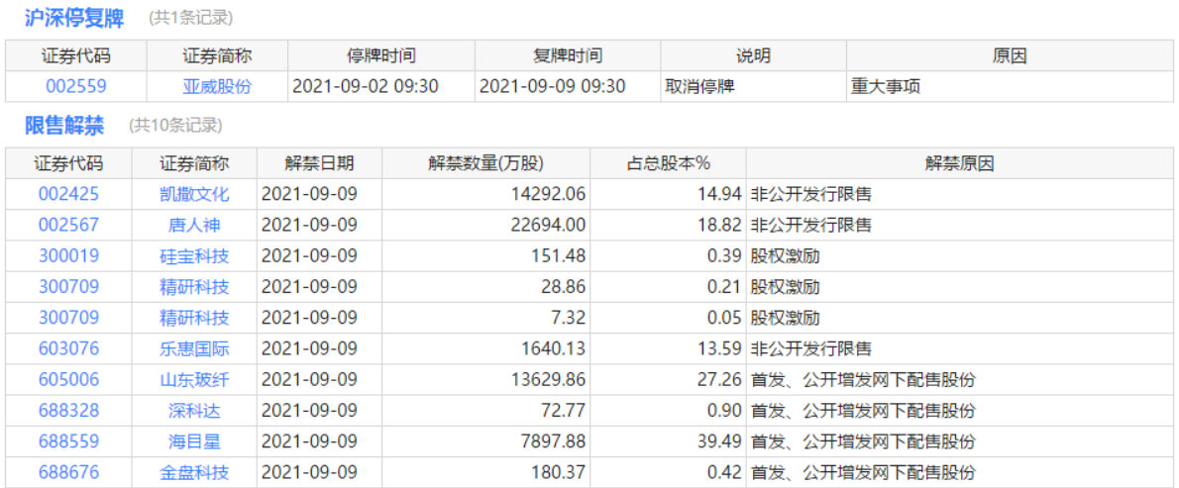View the 硅宝科技 stock page
This screenshot has width=1179, height=488.
[x=194, y=256]
